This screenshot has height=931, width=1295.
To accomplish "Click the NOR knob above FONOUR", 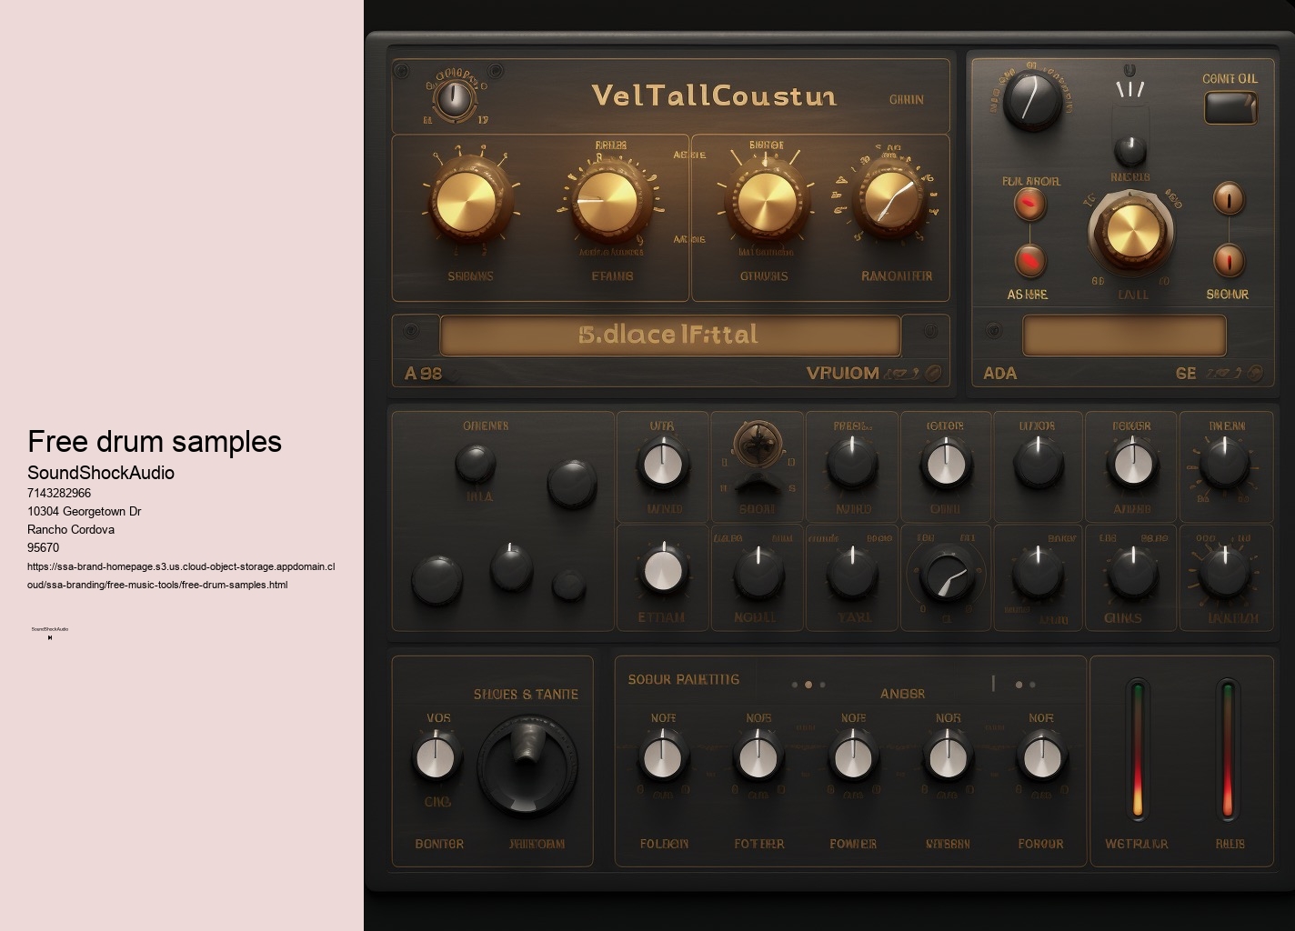I will coord(1041,756).
